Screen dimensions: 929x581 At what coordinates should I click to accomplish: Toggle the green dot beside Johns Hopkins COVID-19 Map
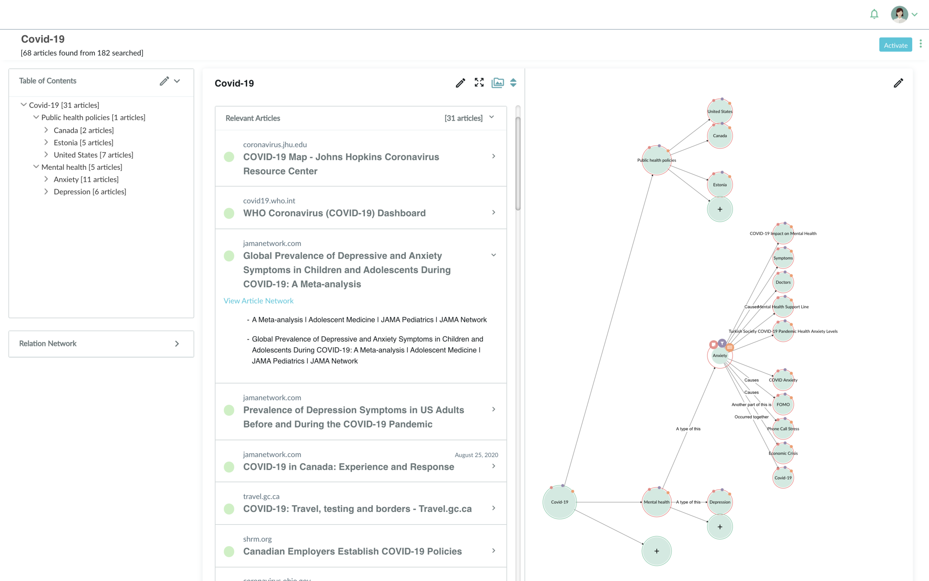pyautogui.click(x=229, y=157)
